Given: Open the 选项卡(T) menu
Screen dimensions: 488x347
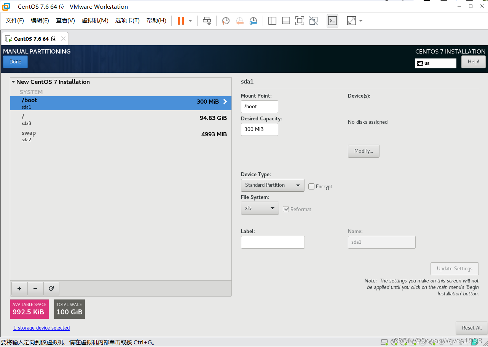Looking at the screenshot, I should click(128, 21).
